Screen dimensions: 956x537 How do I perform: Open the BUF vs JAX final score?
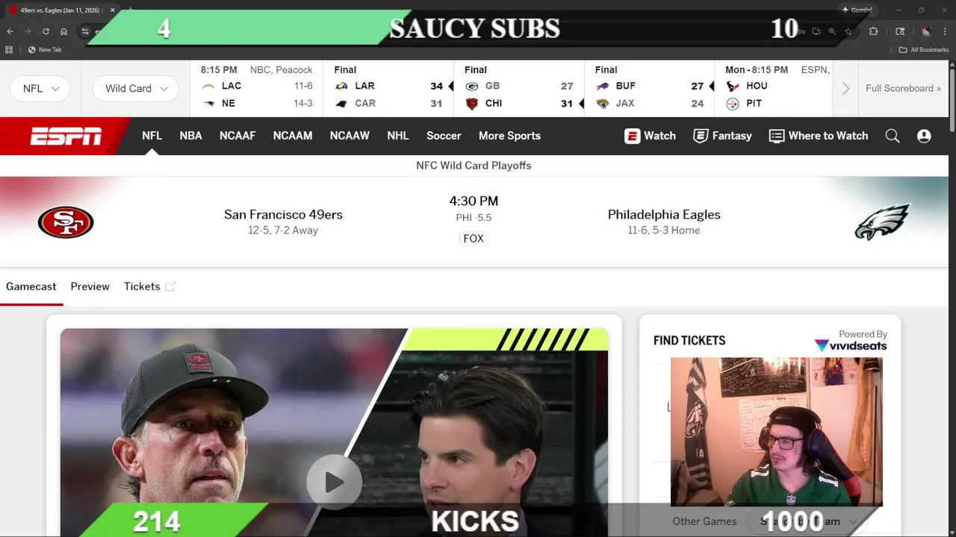649,88
